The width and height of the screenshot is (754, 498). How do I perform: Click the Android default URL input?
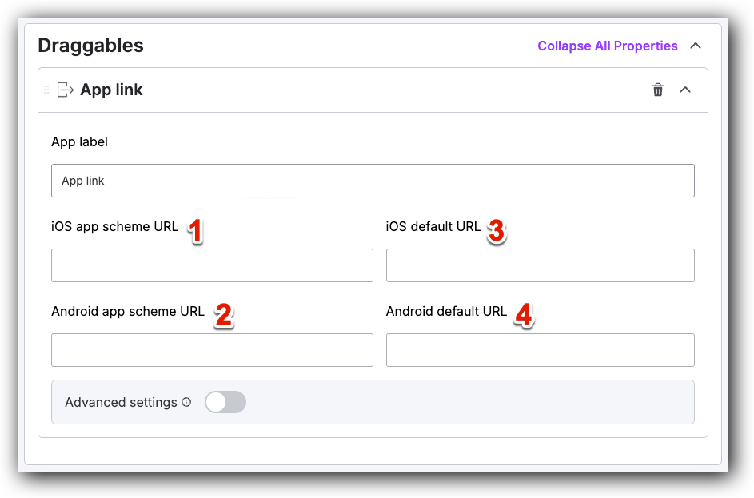540,350
